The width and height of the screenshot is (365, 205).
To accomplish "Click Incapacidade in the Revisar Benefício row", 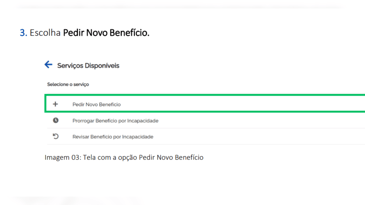I will [x=137, y=137].
